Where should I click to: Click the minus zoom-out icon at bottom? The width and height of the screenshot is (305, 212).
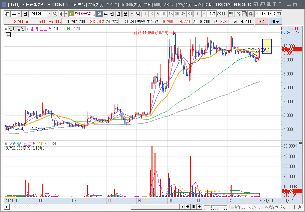point(288,207)
